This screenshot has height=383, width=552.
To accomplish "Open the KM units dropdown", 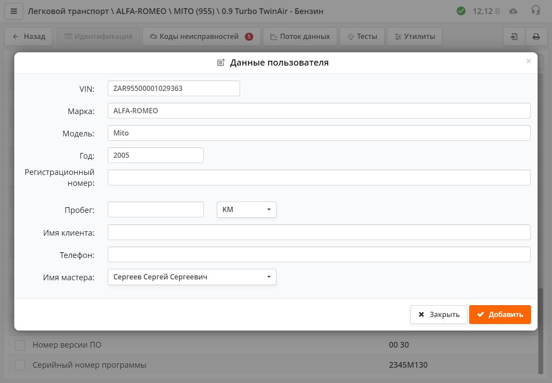I will point(246,209).
